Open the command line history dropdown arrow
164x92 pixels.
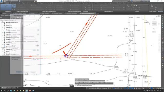(114, 86)
